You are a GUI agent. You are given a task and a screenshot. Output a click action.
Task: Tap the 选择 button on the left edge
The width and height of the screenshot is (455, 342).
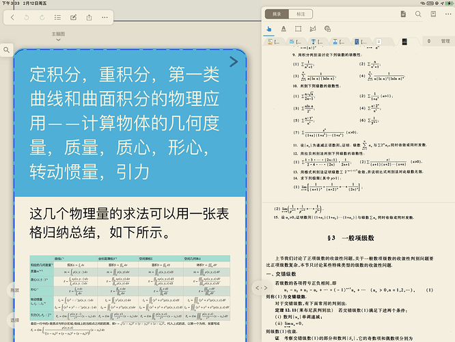(x=14, y=320)
